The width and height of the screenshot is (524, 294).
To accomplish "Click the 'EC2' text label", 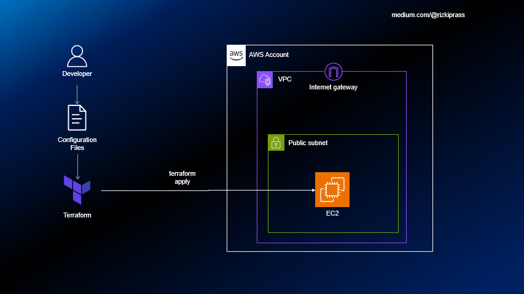I will (332, 214).
